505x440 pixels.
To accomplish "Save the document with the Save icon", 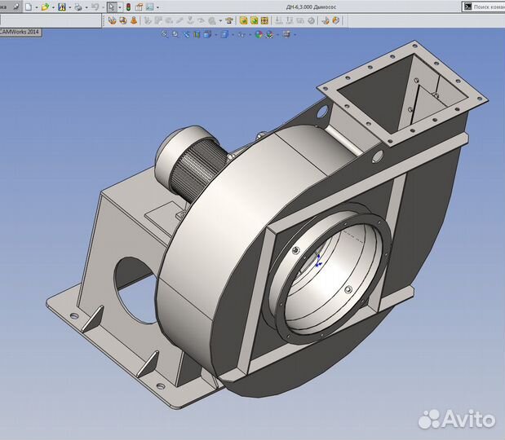I will coord(62,7).
